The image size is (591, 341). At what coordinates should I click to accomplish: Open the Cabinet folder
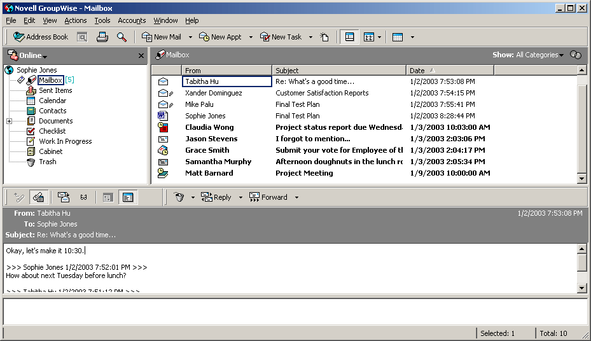(x=50, y=151)
